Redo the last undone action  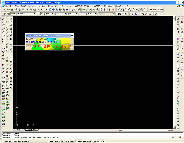click(46, 9)
